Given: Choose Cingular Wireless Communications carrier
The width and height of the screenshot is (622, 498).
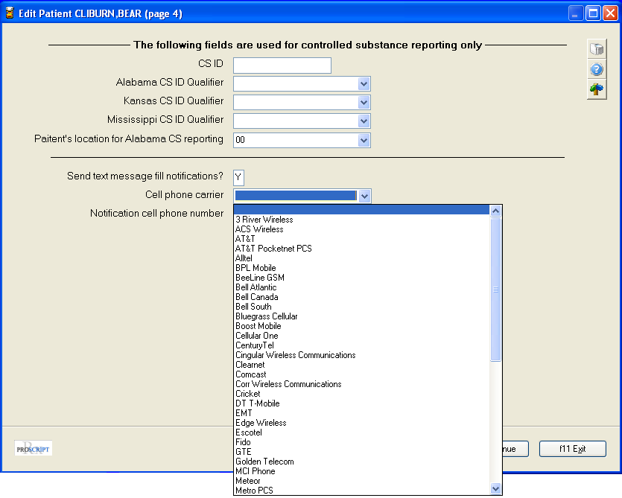Looking at the screenshot, I should 362,355.
